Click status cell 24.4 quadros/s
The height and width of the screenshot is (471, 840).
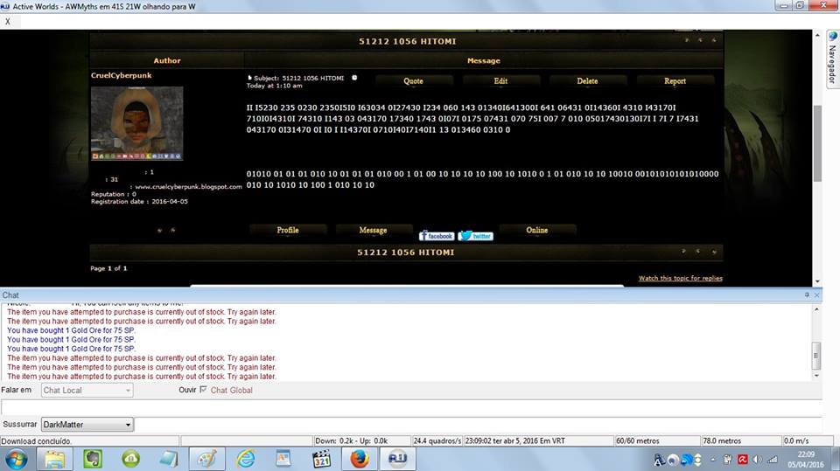click(x=437, y=441)
